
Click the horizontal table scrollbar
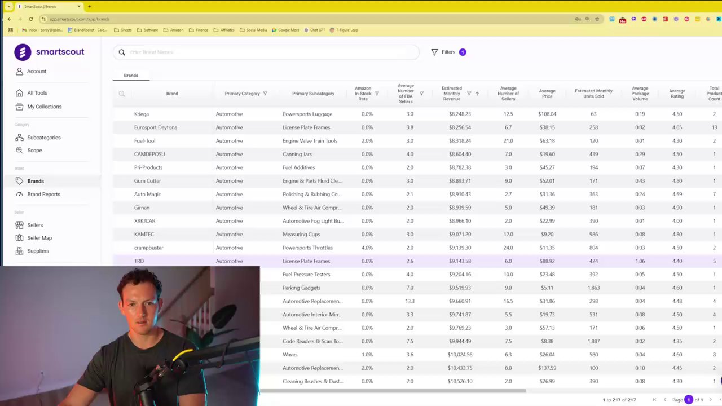click(393, 391)
